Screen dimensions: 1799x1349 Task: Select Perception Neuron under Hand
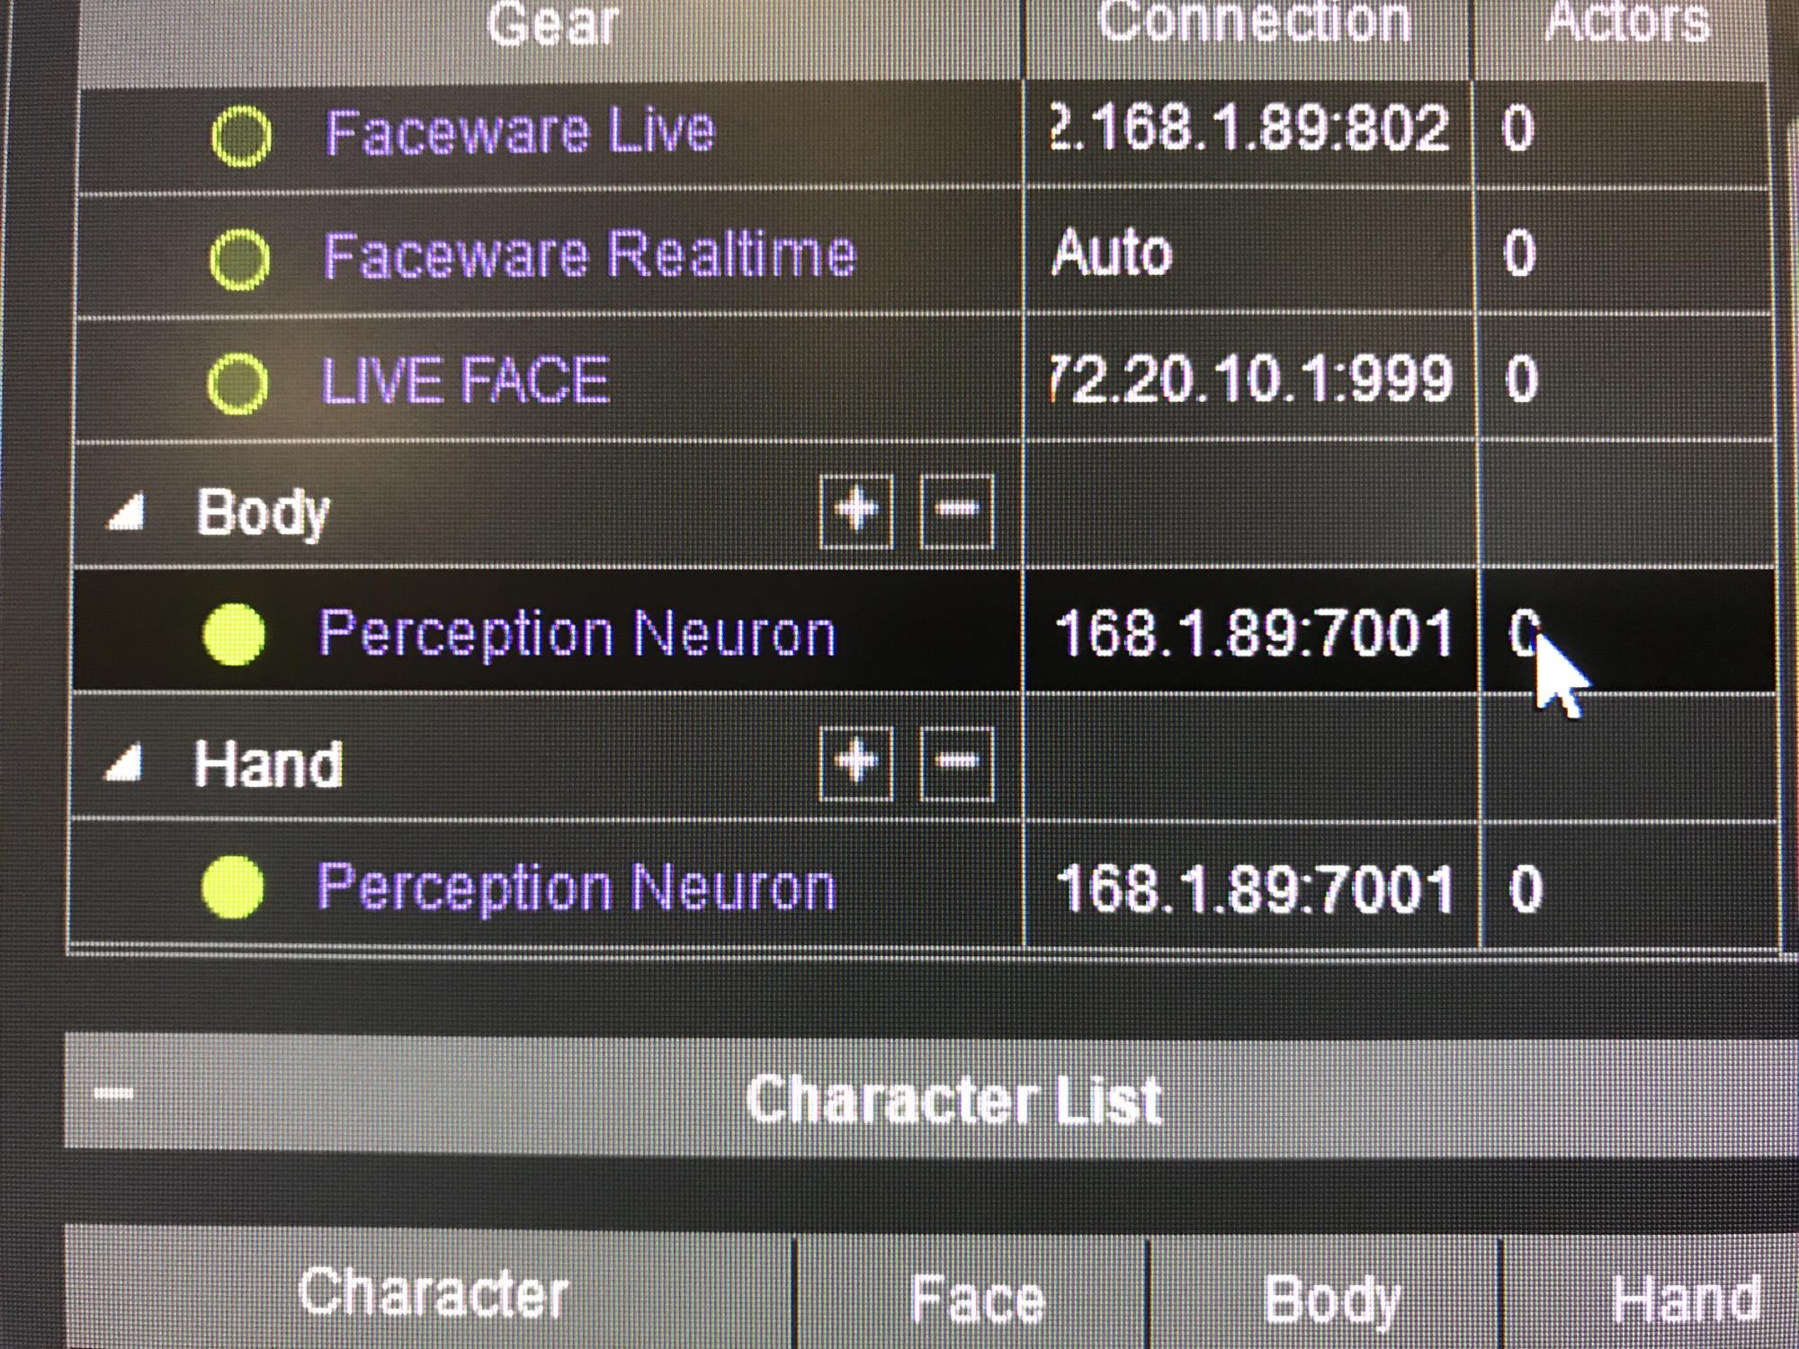point(576,888)
